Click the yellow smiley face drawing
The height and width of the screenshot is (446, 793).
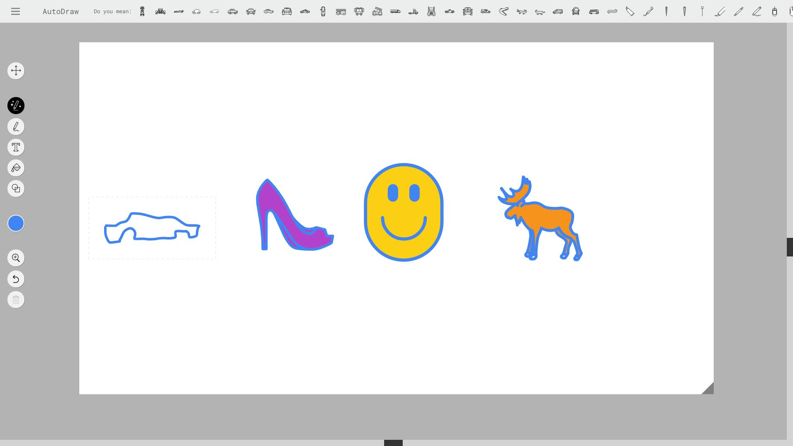(404, 212)
